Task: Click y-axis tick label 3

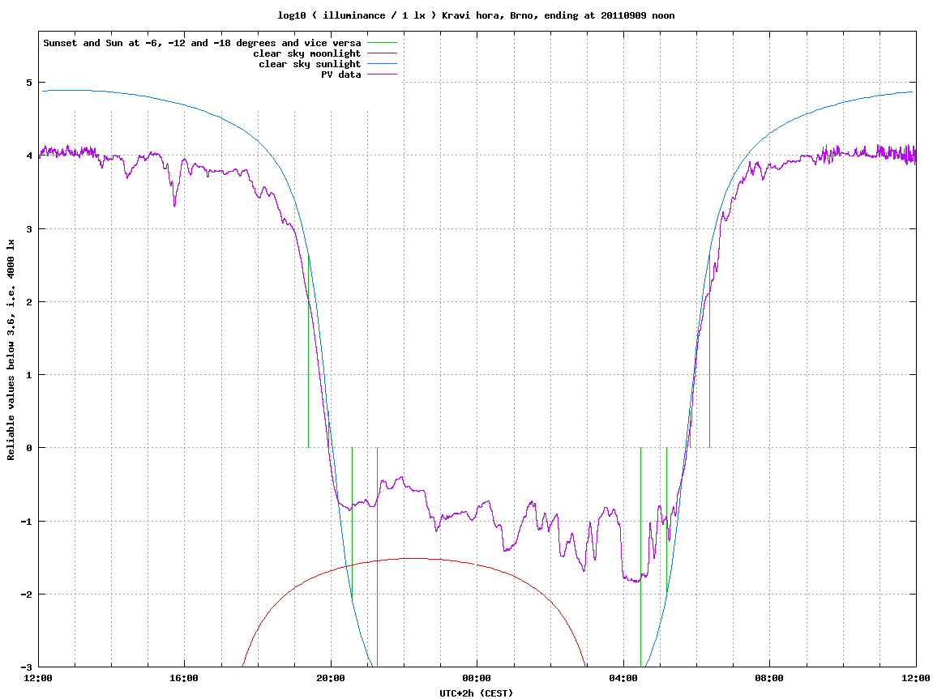Action: 28,229
